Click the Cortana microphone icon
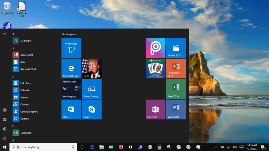This screenshot has width=269, height=151. pos(73,147)
